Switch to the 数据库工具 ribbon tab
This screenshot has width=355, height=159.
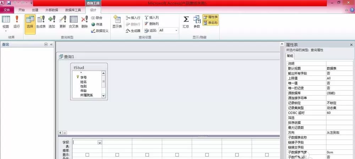tap(73, 10)
